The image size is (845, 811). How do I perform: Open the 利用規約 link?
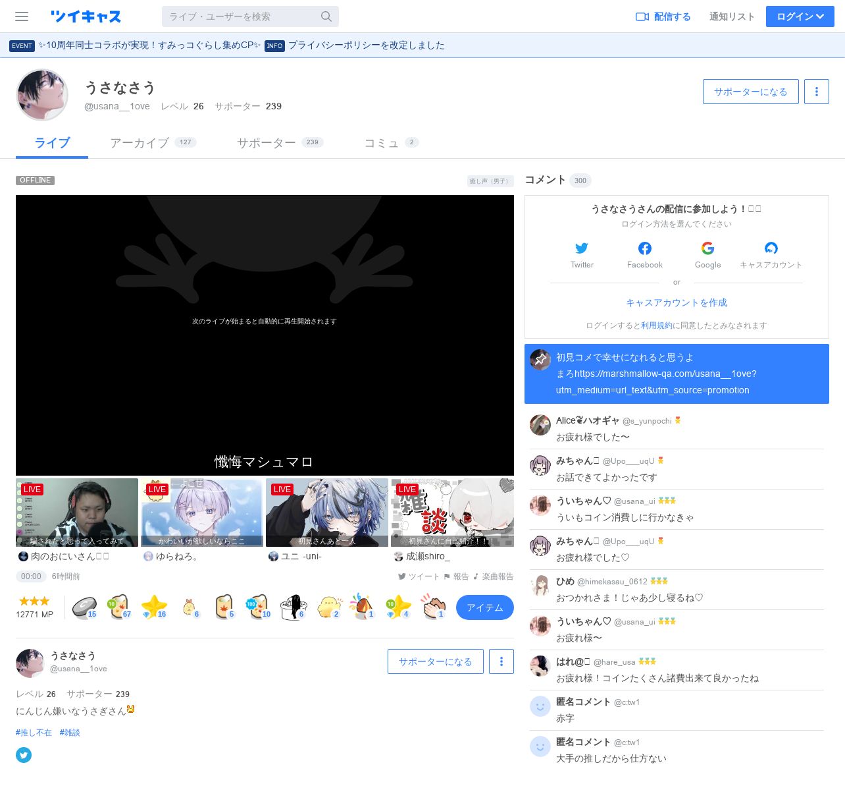pyautogui.click(x=657, y=325)
